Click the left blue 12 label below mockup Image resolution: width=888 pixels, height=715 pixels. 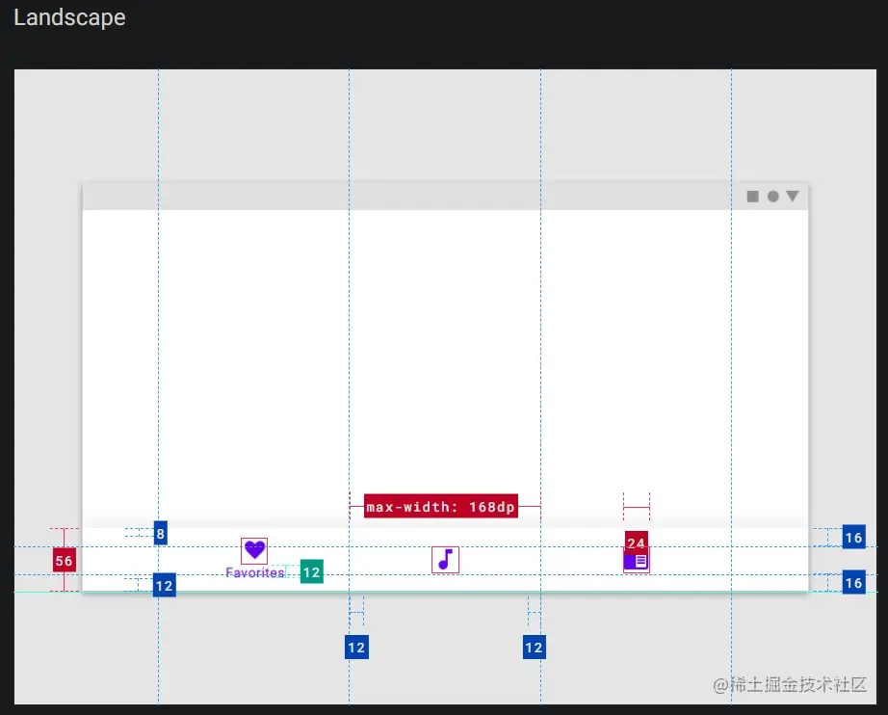point(356,647)
